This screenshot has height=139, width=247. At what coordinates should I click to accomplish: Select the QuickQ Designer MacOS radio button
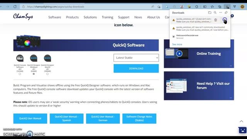click(47, 74)
